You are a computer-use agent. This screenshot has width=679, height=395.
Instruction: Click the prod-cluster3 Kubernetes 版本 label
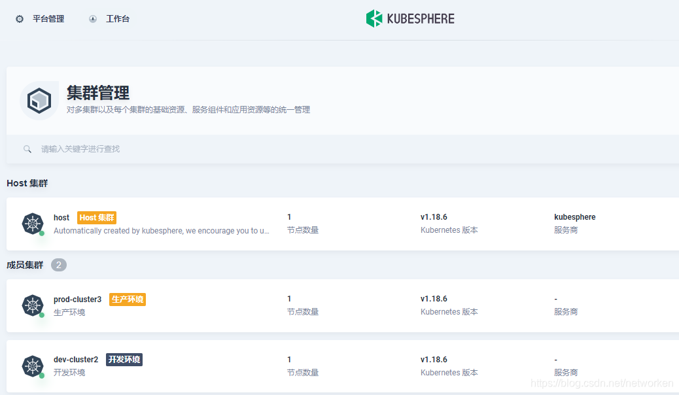coord(449,312)
